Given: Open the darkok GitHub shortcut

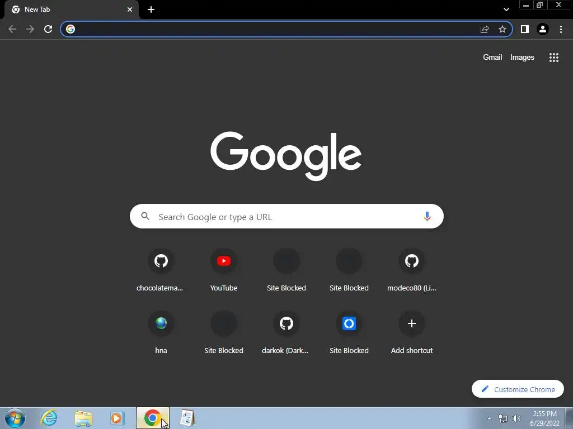Looking at the screenshot, I should pos(286,332).
